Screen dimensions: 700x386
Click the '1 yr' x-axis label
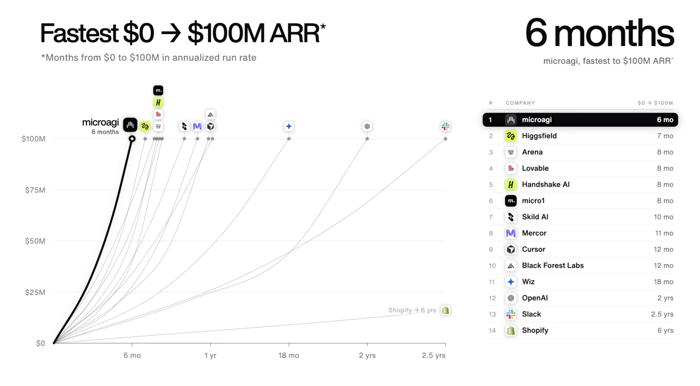point(210,355)
